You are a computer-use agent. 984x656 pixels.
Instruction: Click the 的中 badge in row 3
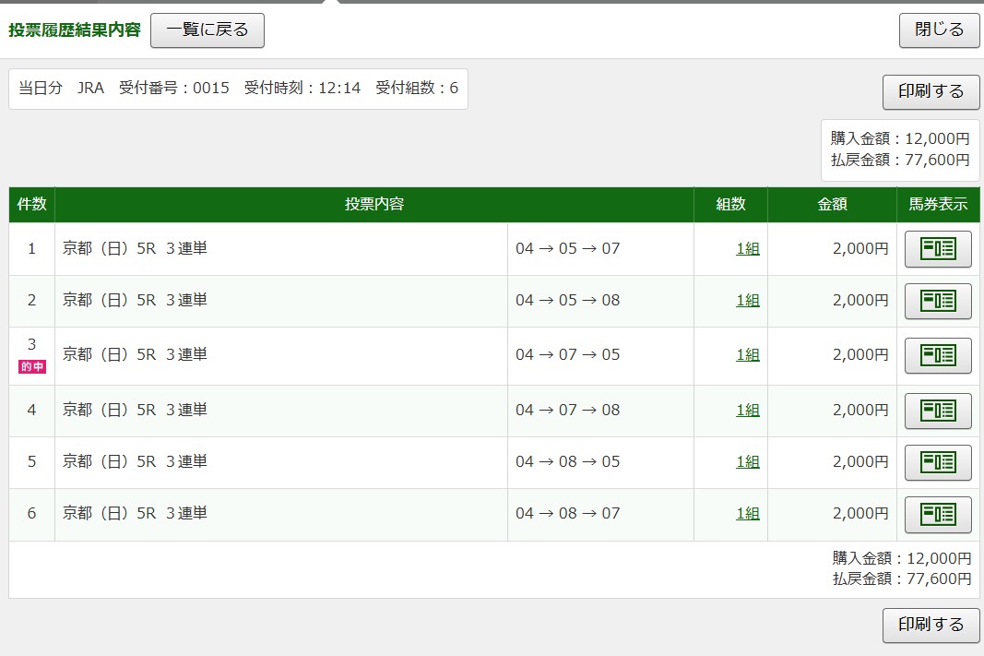point(32,366)
